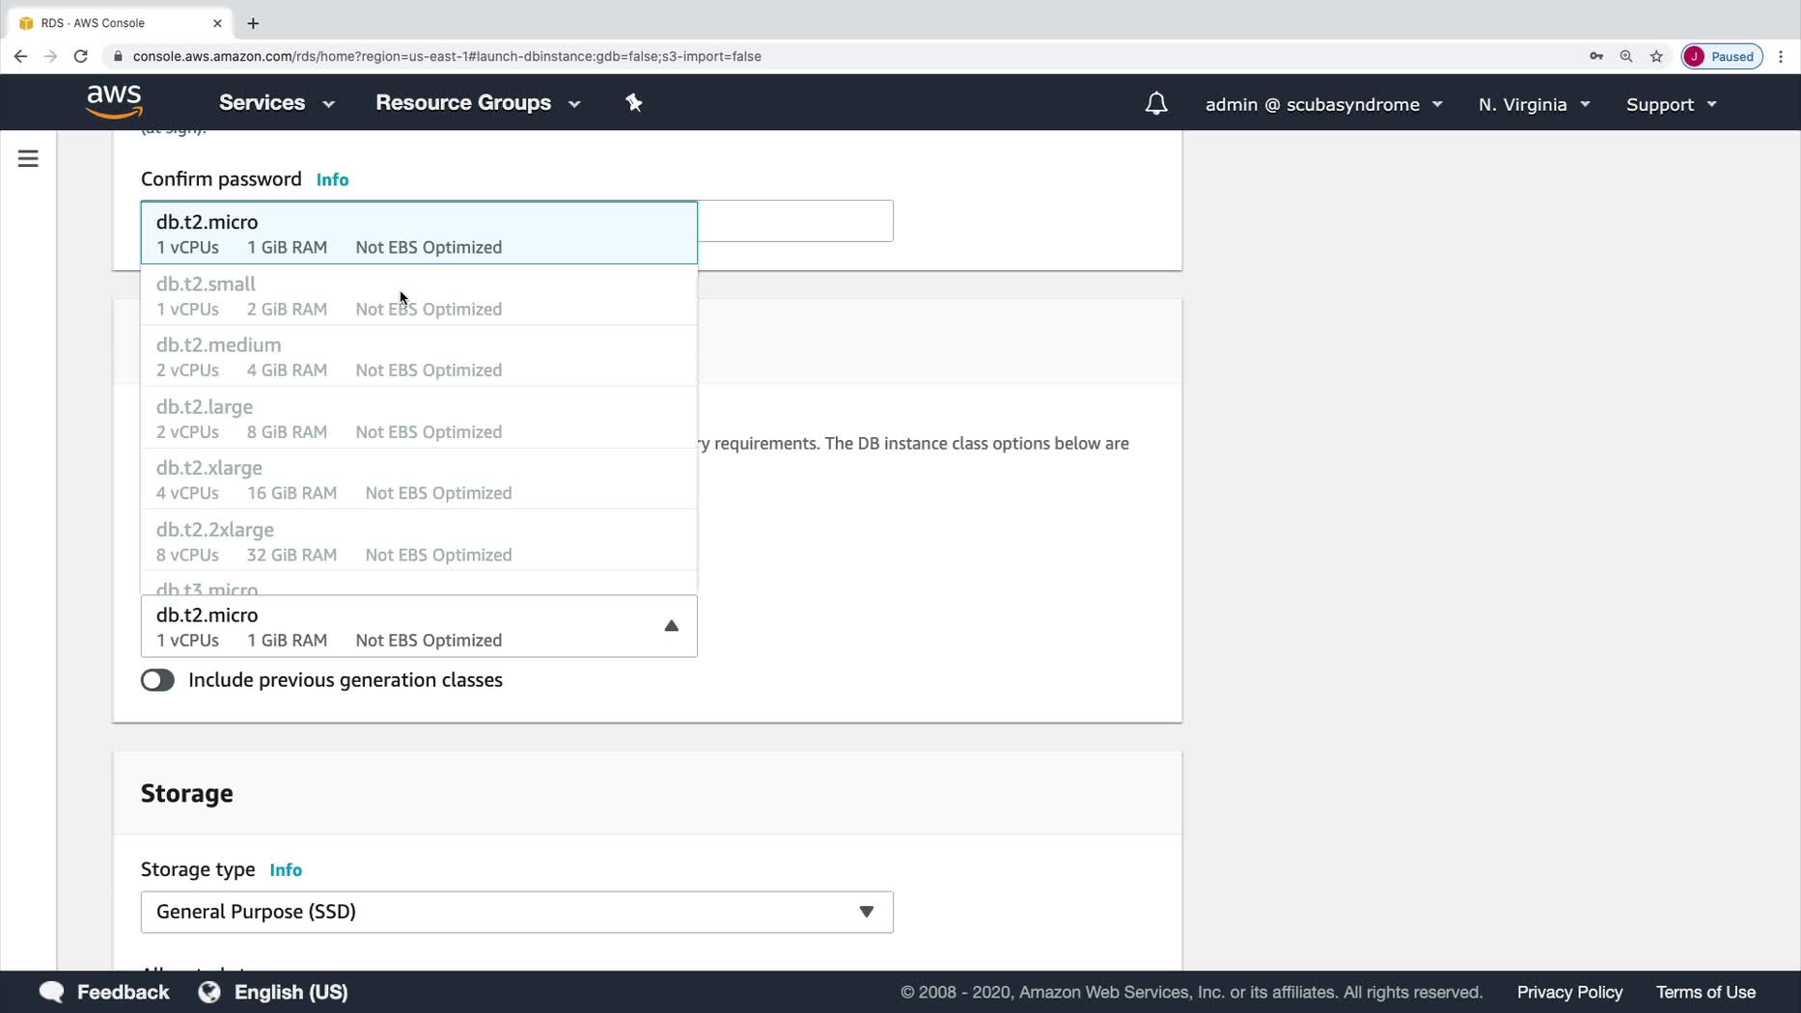
Task: Open a new browser tab
Action: click(253, 23)
